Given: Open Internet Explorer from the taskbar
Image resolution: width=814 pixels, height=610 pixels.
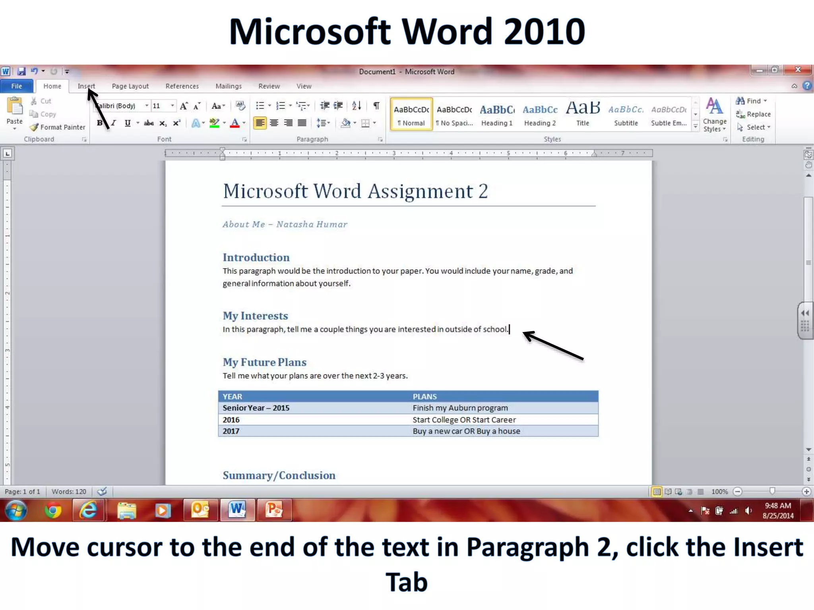Looking at the screenshot, I should [x=88, y=510].
